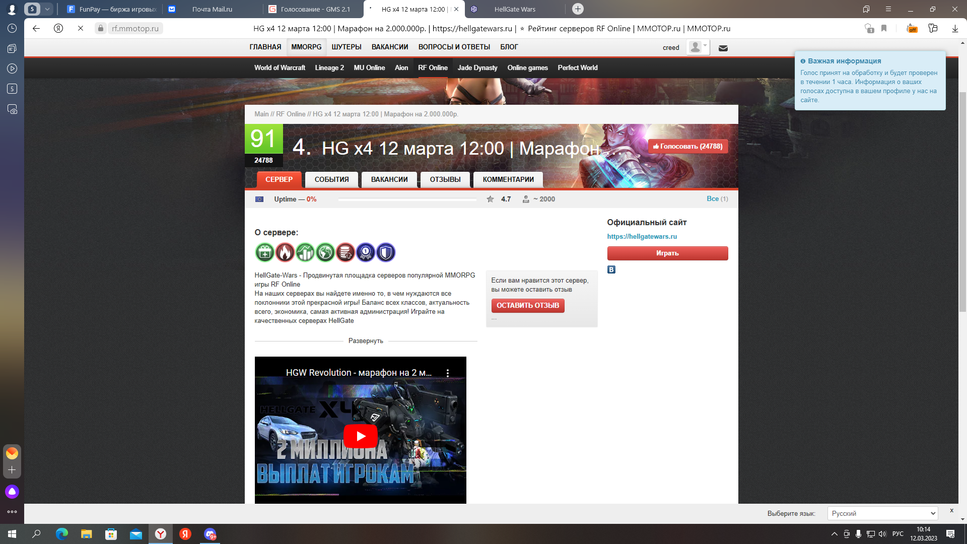Open VK social icon link
This screenshot has height=544, width=967.
[x=611, y=269]
